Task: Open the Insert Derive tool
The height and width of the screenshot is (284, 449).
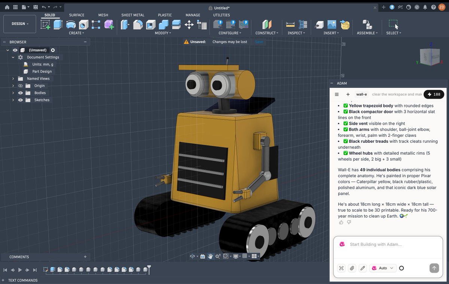Action: coord(319,25)
